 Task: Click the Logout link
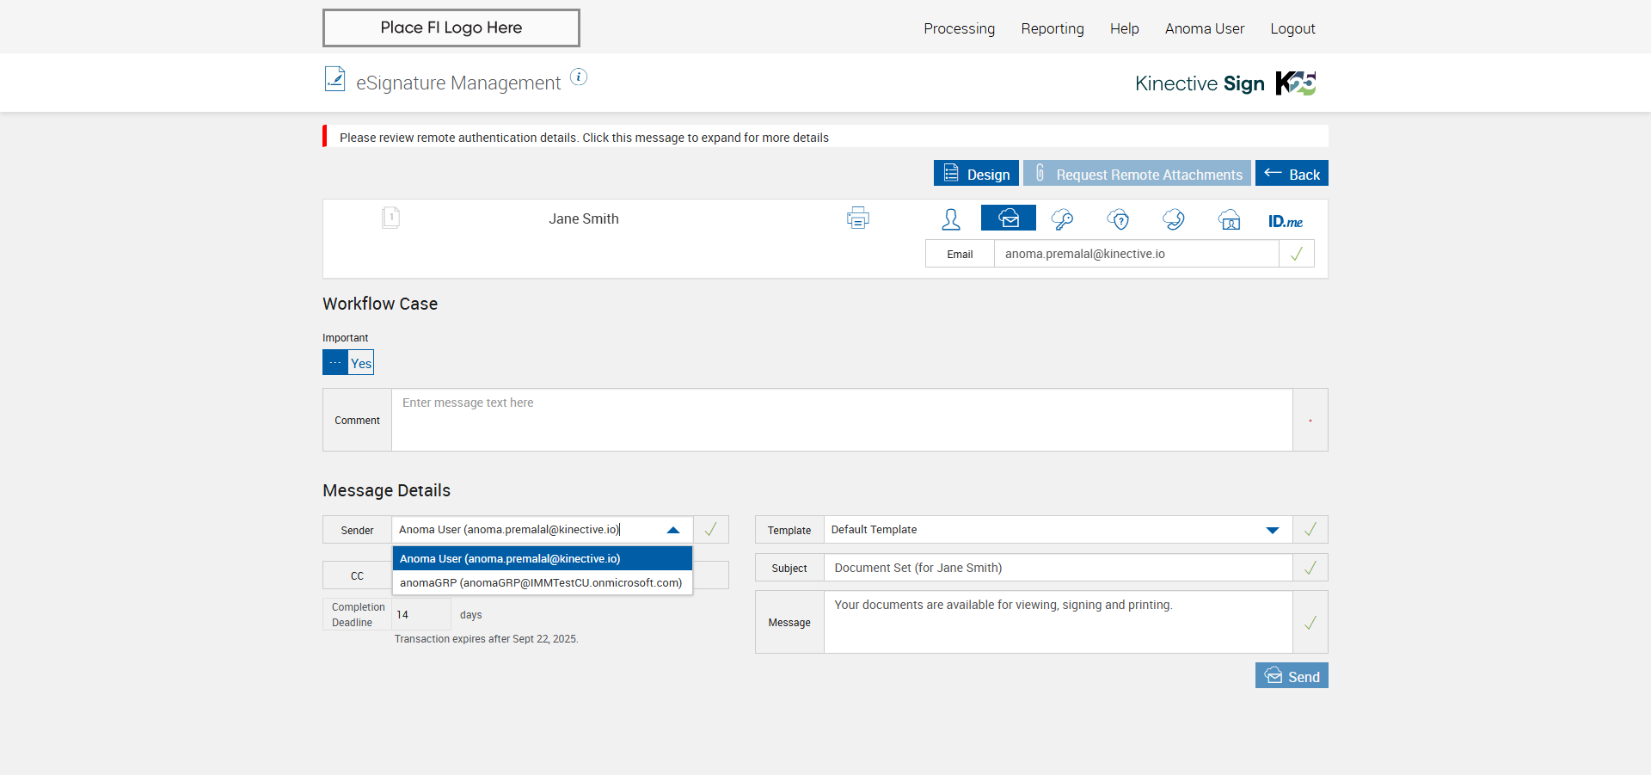tap(1292, 28)
